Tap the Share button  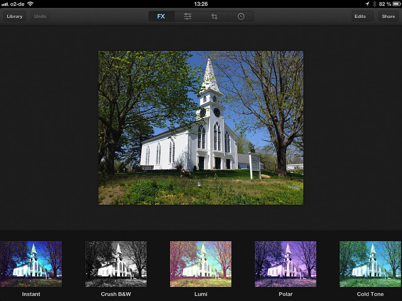point(388,16)
